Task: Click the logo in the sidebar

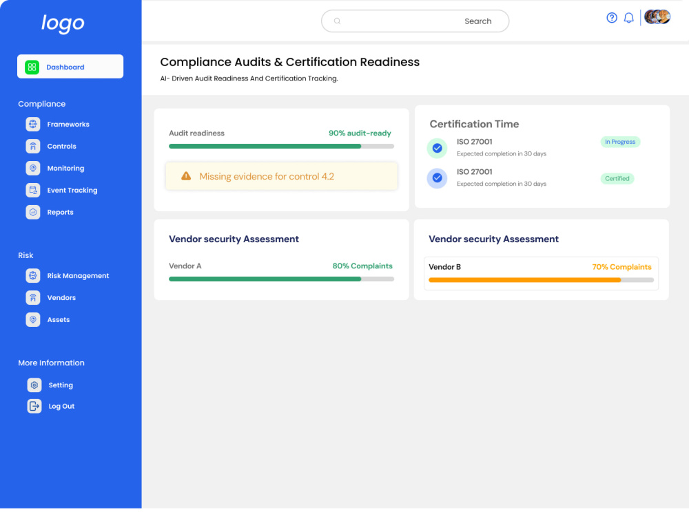Action: [63, 23]
